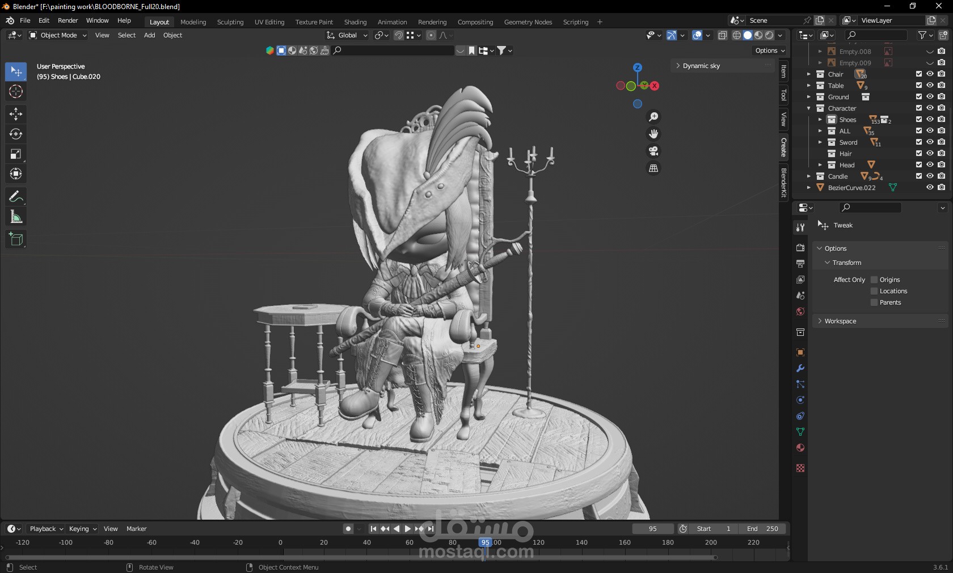
Task: Open the Render menu
Action: [68, 20]
